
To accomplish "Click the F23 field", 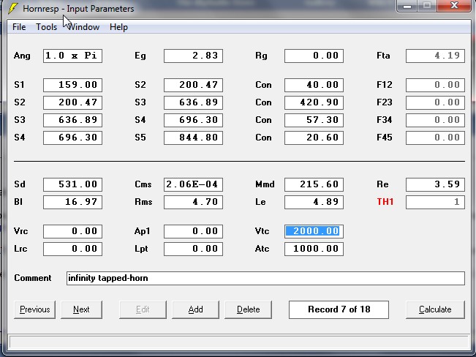I will [x=435, y=102].
